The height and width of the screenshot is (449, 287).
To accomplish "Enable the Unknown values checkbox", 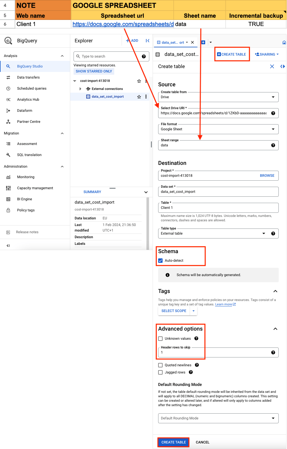I will tap(161, 339).
